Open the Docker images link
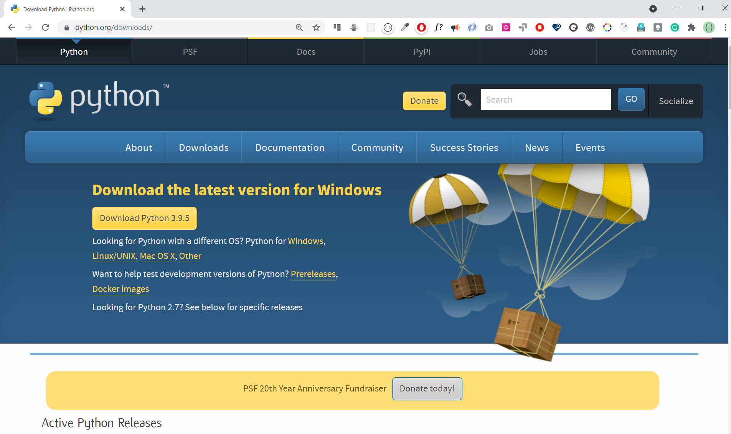 point(120,289)
